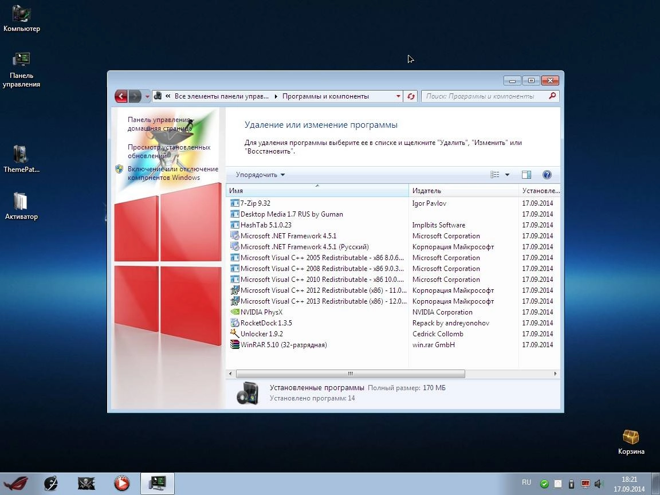Click the search magnifier icon
Image resolution: width=660 pixels, height=495 pixels.
click(552, 96)
